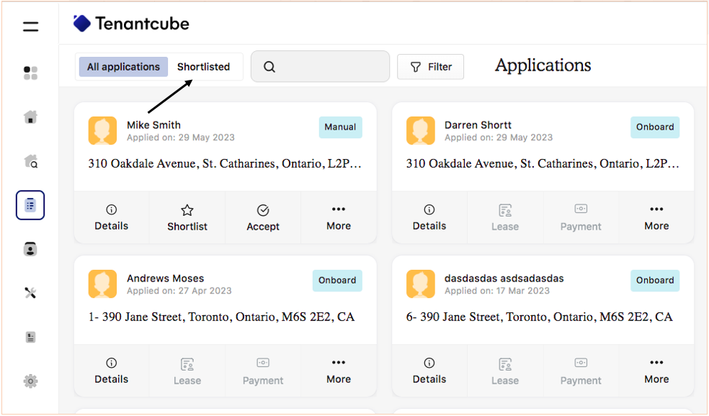
Task: Click Mike Smith's 310 Oakdale Avenue address
Action: pos(225,163)
